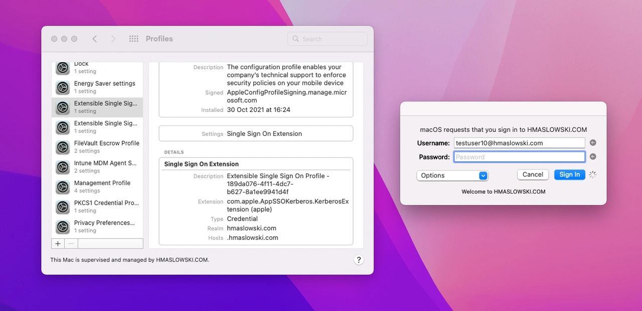The height and width of the screenshot is (311, 642).
Task: Click the forward navigation chevron
Action: (113, 39)
